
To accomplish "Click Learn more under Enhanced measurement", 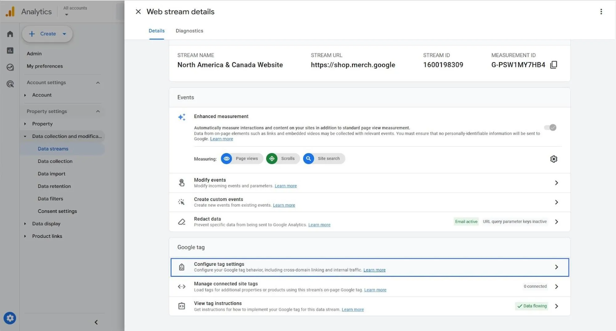I will (x=222, y=139).
